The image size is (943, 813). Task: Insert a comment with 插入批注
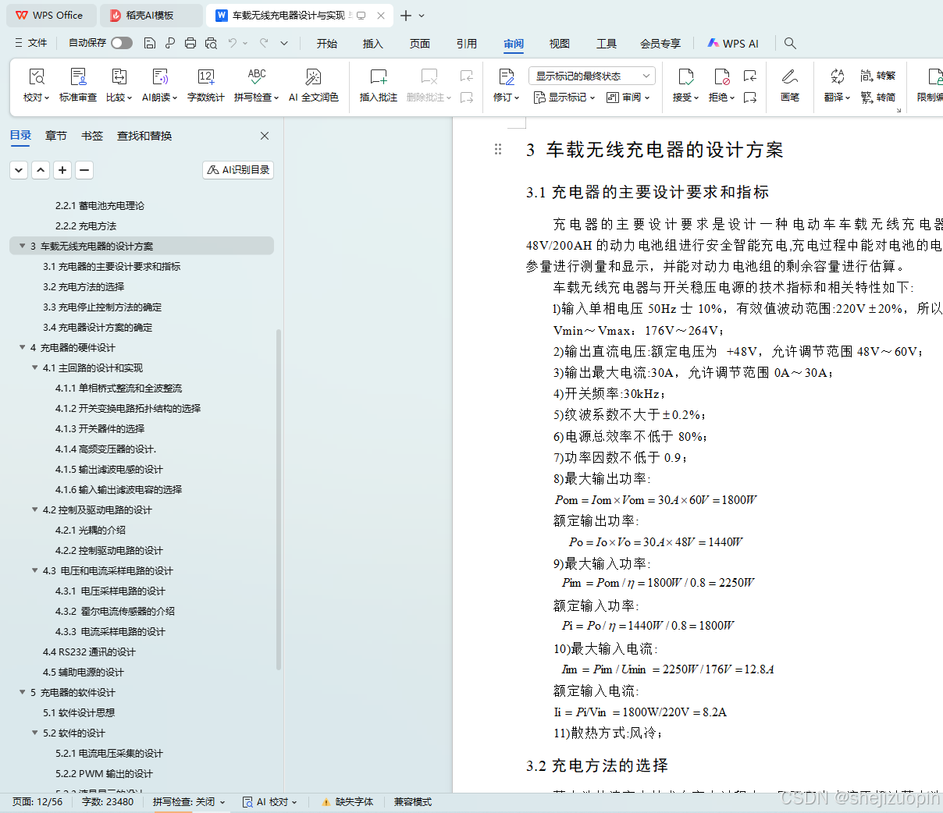pyautogui.click(x=378, y=84)
